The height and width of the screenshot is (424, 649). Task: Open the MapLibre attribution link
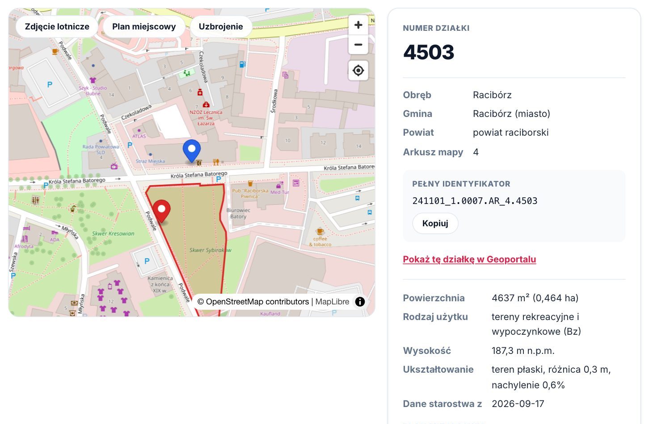332,302
